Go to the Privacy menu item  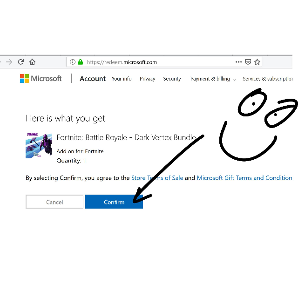[x=147, y=79]
